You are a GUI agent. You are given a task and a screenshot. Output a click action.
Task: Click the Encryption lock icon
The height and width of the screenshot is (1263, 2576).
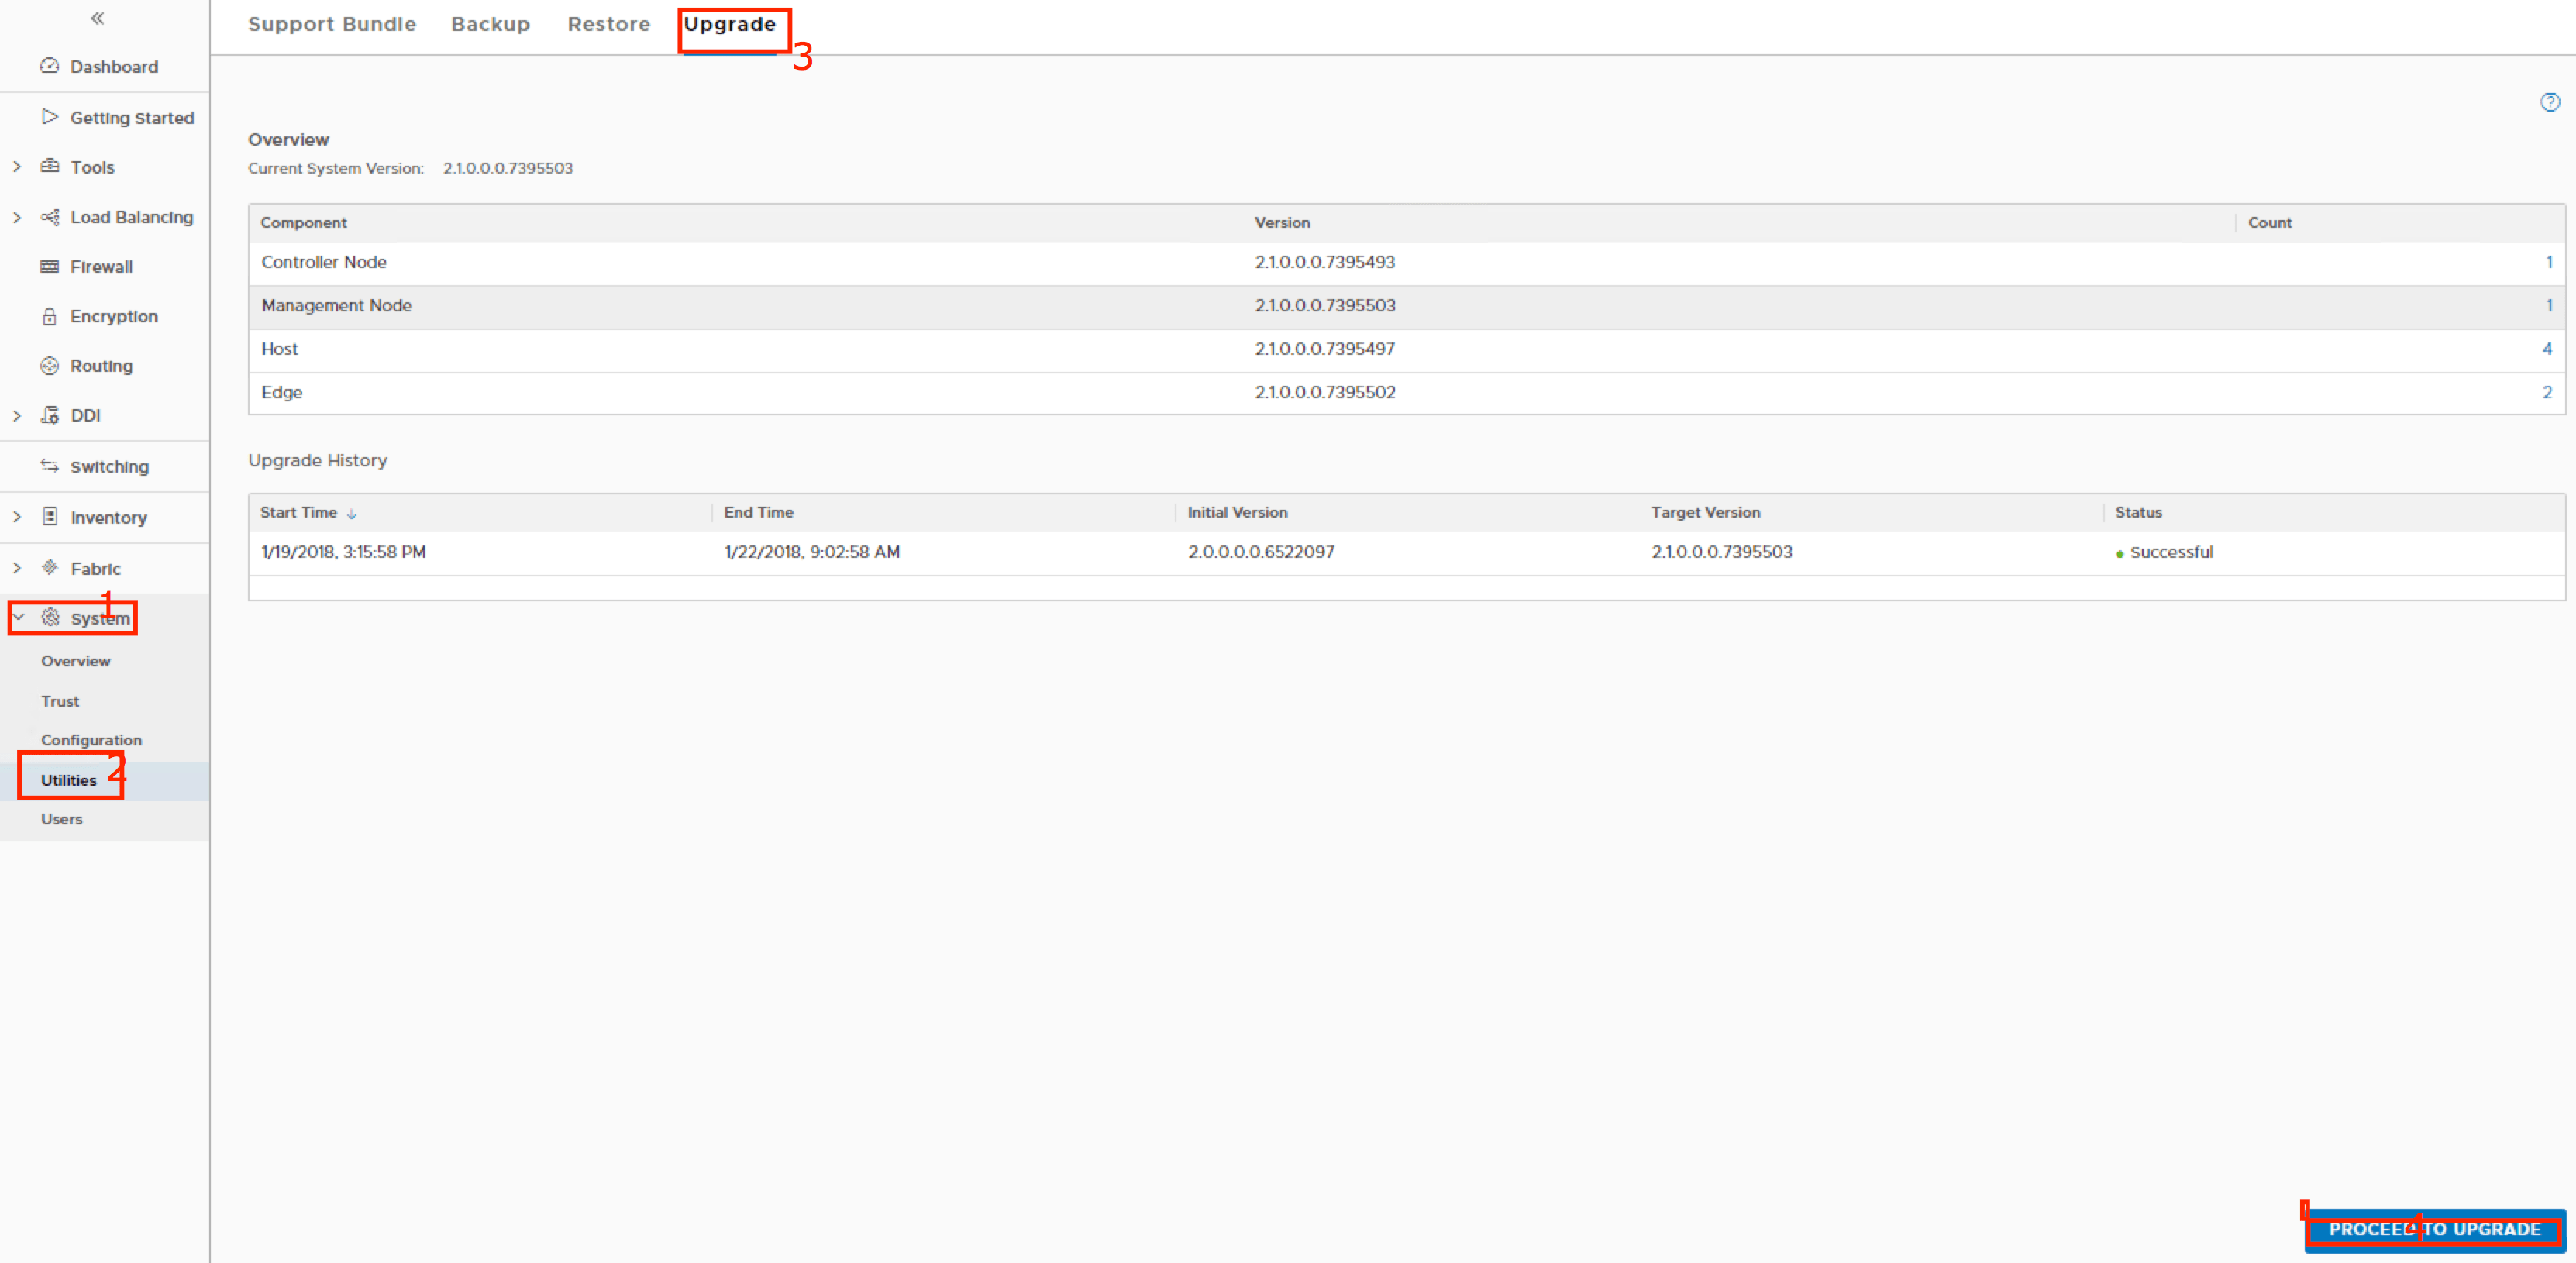(49, 316)
